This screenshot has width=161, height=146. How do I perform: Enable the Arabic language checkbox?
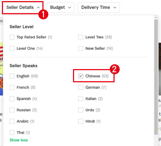coord(12,121)
